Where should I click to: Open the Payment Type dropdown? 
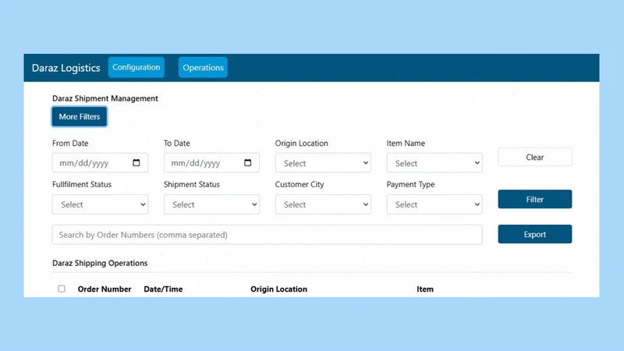point(434,204)
